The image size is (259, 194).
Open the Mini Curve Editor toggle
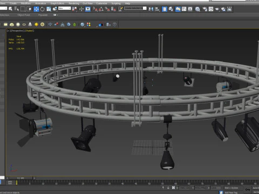10,183
